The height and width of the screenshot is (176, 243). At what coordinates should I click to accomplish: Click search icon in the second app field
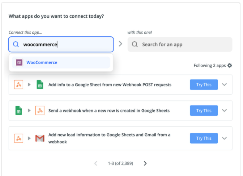coord(135,44)
